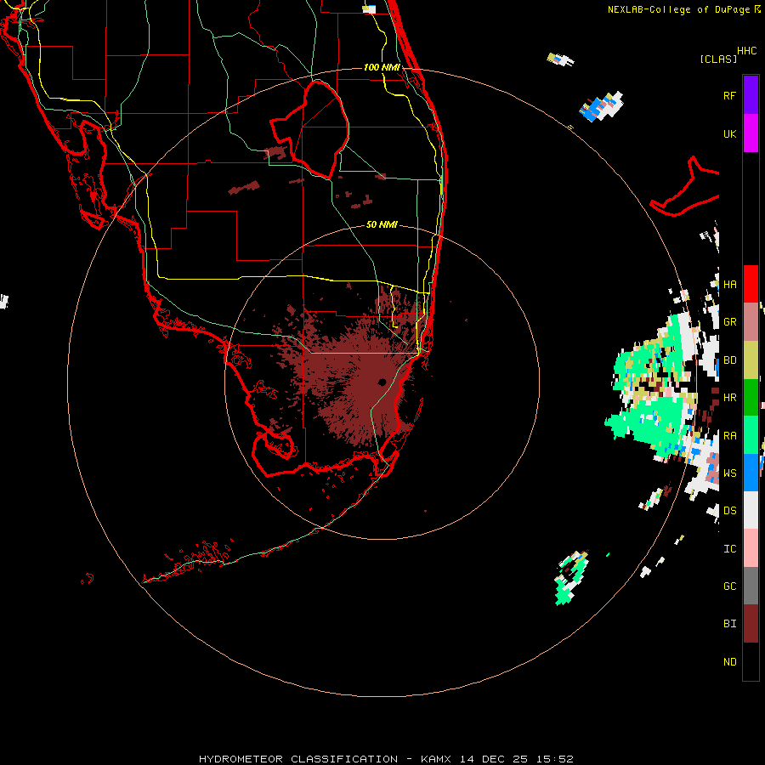Screen dimensions: 765x765
Task: Click the BI legend label
Action: (729, 624)
